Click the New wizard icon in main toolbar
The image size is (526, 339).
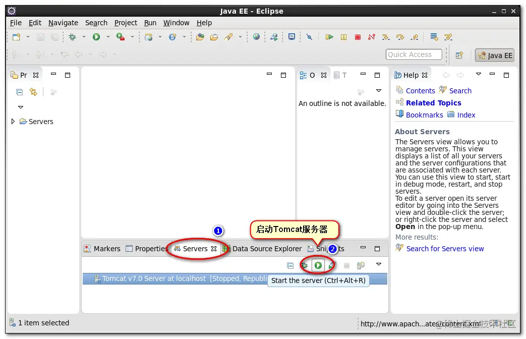pyautogui.click(x=16, y=37)
